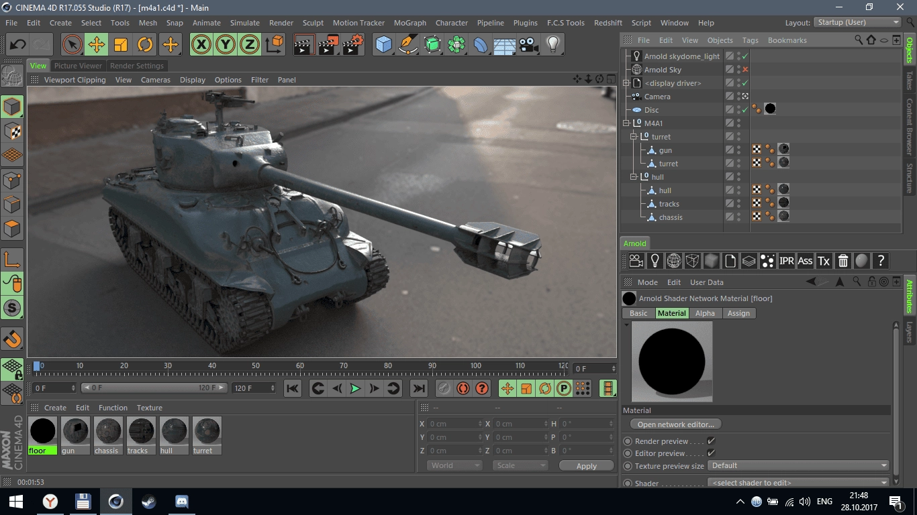917x515 pixels.
Task: Click the spline pen tool icon
Action: (x=408, y=45)
